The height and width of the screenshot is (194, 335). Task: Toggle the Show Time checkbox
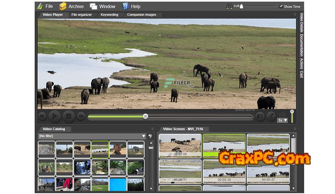(x=281, y=6)
